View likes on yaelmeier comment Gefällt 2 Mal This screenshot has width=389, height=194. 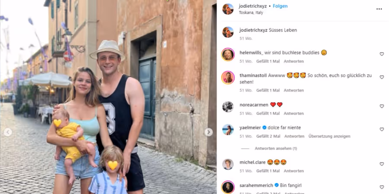(268, 136)
